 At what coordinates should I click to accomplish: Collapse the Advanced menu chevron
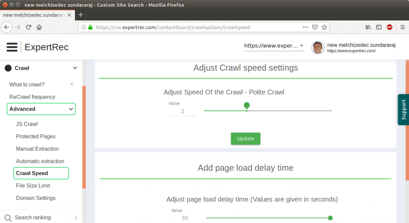point(71,109)
